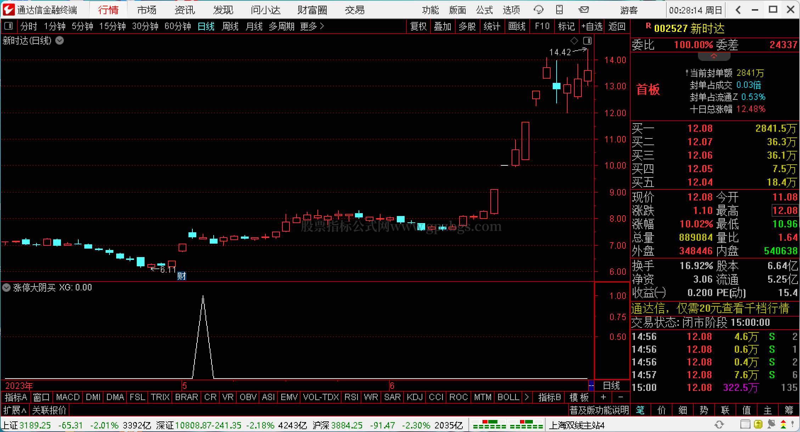800x432 pixels.
Task: Select the MACD indicator tab
Action: (x=68, y=397)
